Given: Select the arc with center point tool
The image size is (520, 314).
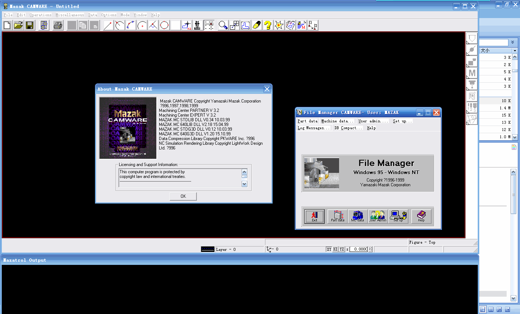Looking at the screenshot, I should click(142, 25).
